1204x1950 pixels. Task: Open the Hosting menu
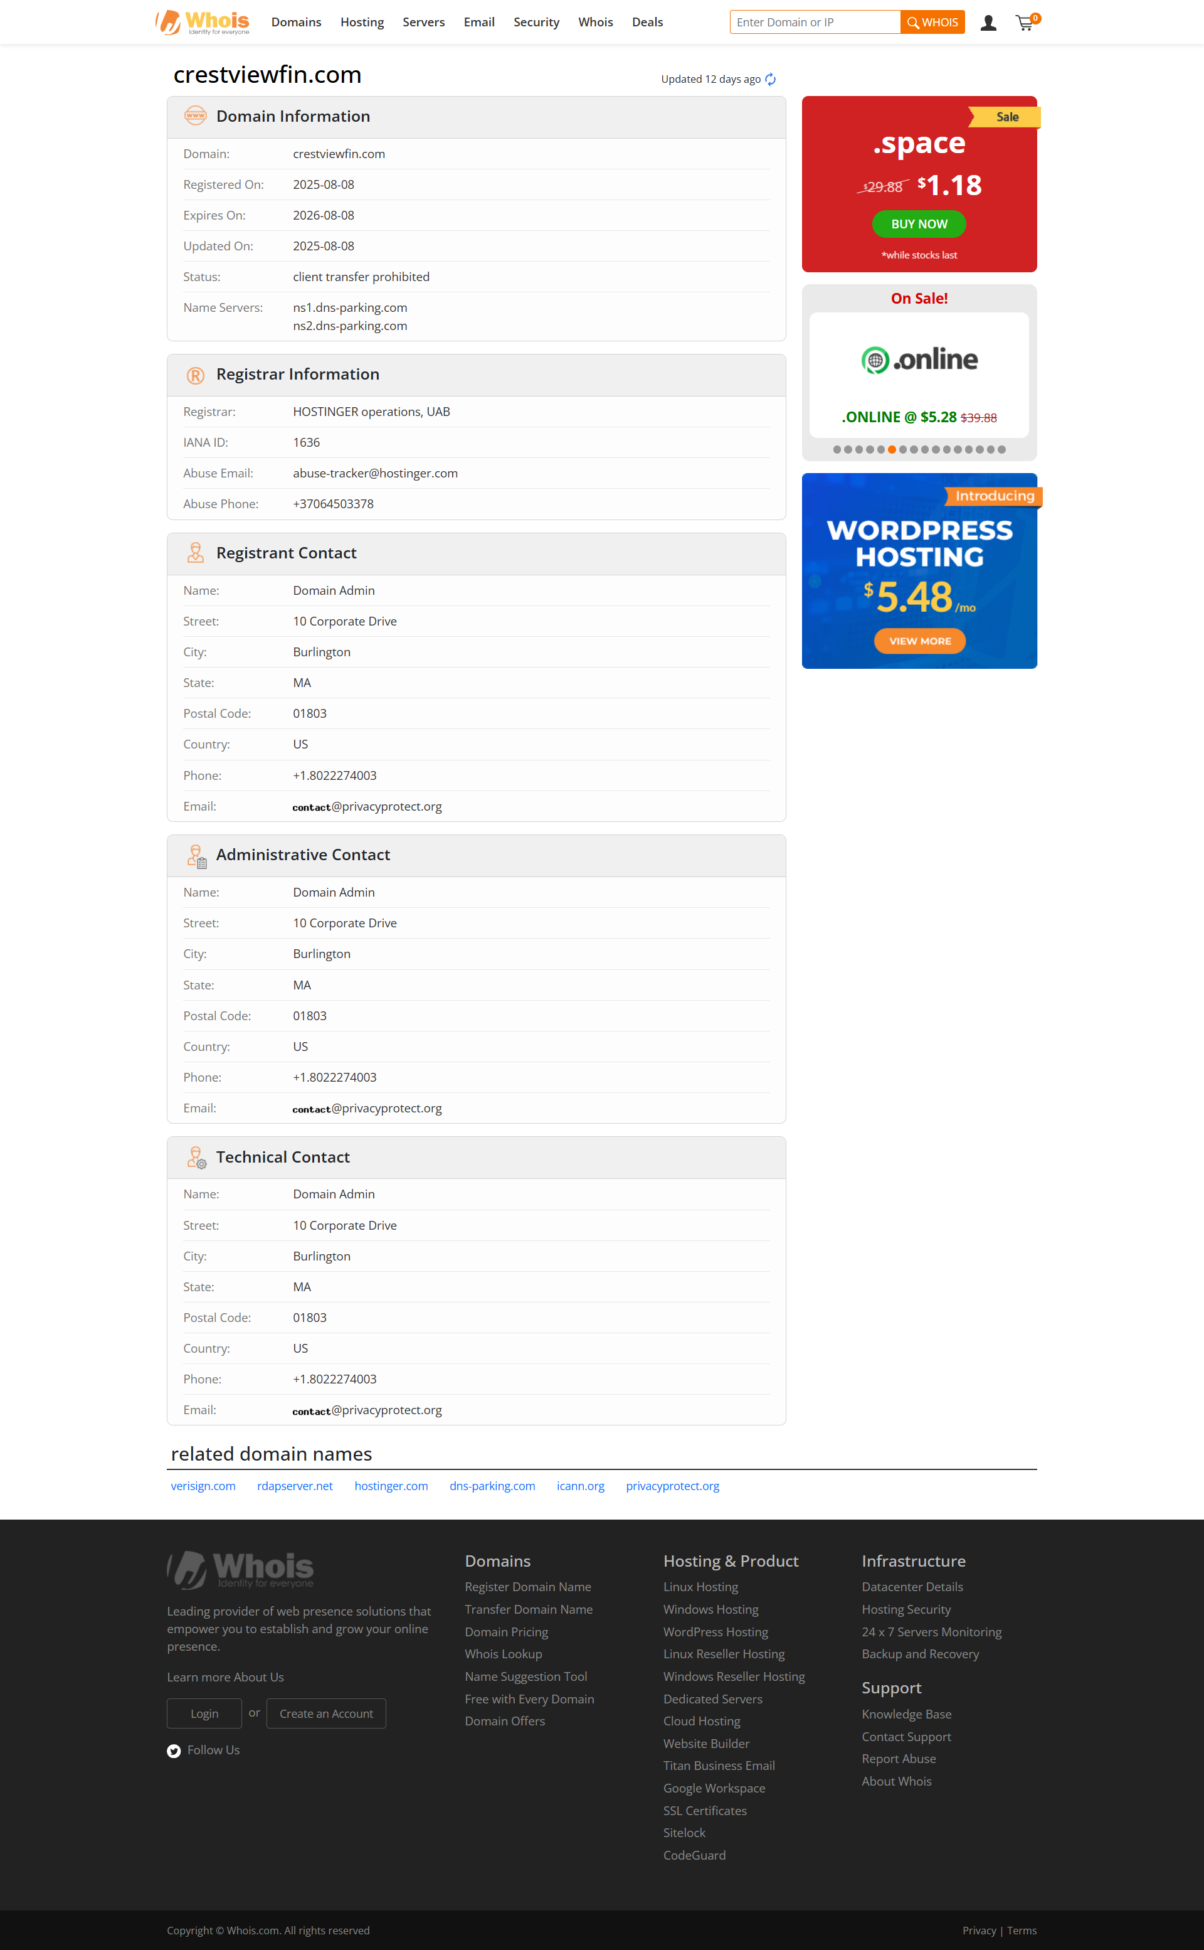tap(362, 23)
